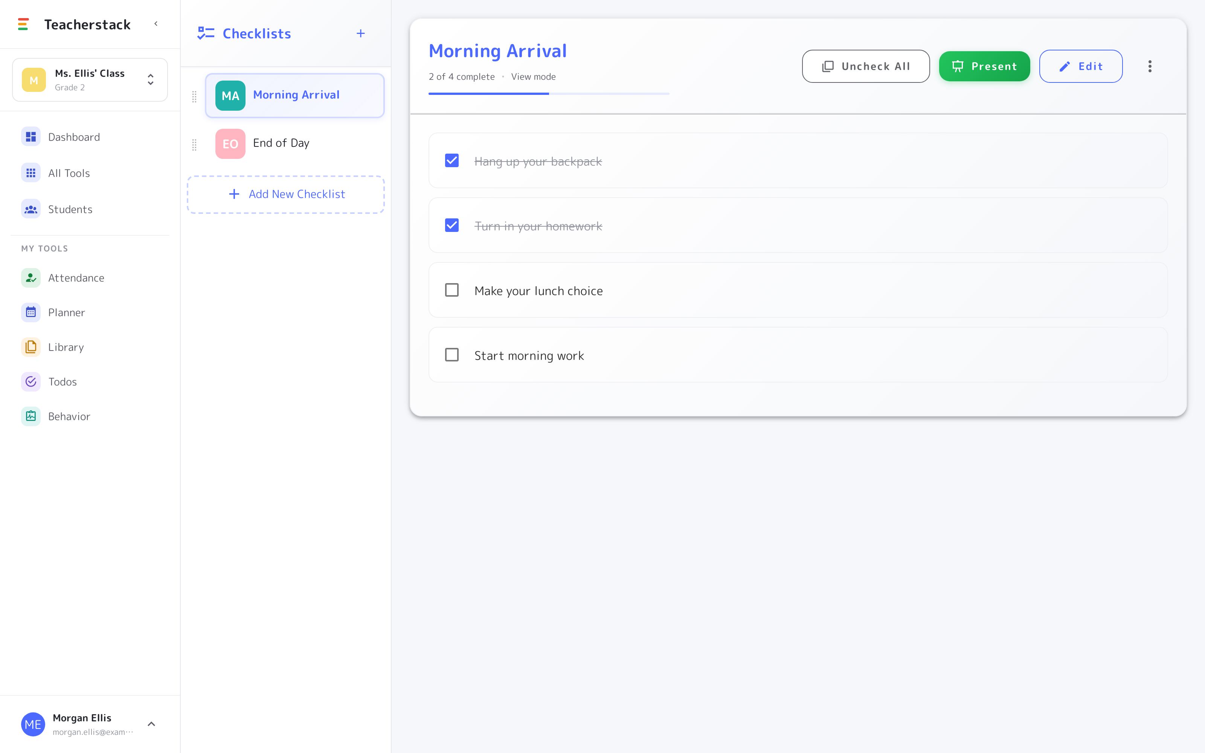Screen dimensions: 1205x753
Task: Click the View mode label
Action: (x=533, y=77)
